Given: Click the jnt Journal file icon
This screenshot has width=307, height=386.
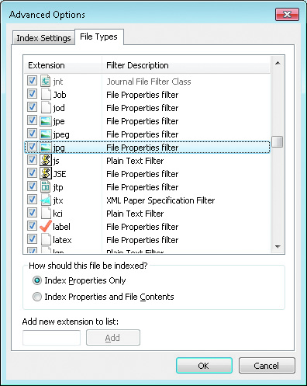Looking at the screenshot, I should tap(46, 82).
